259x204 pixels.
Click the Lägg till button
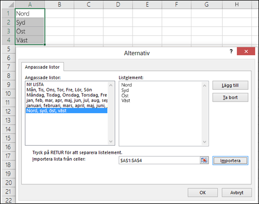(x=230, y=85)
